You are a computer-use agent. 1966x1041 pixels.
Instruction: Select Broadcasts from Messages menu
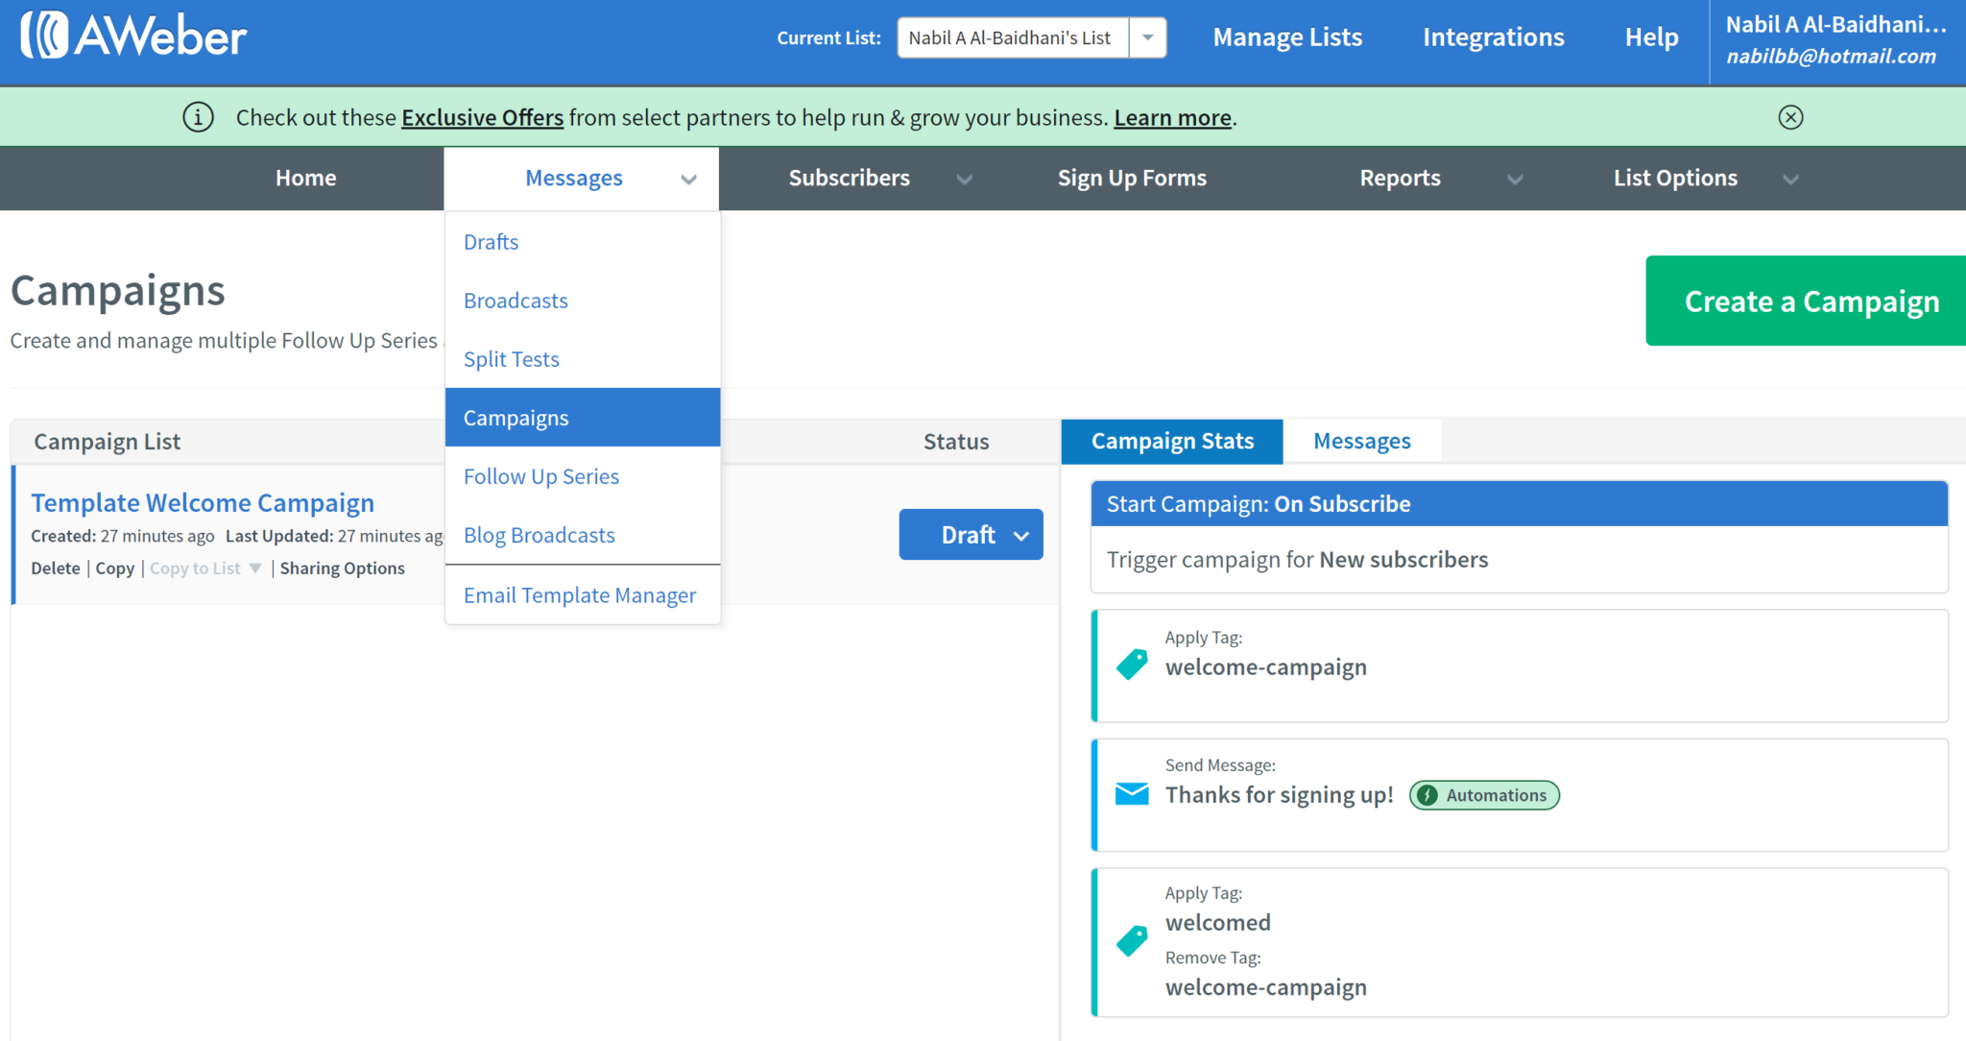pyautogui.click(x=583, y=301)
